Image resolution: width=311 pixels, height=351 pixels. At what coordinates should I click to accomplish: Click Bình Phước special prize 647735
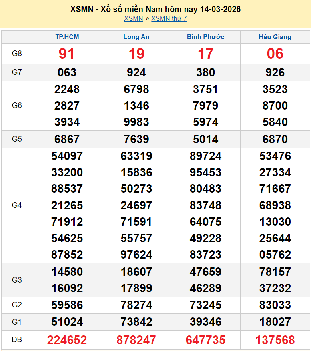coord(205,340)
